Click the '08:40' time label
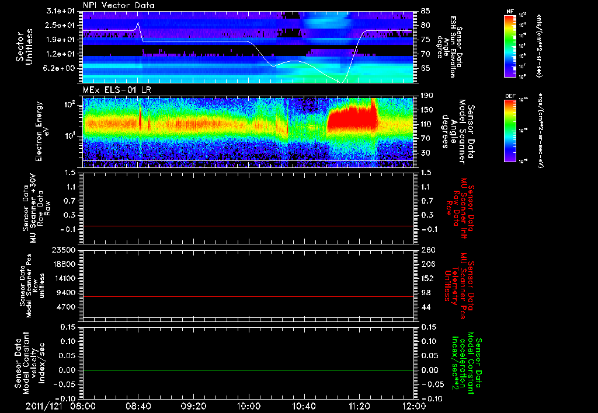Viewport: 598px width, 413px height. point(138,406)
